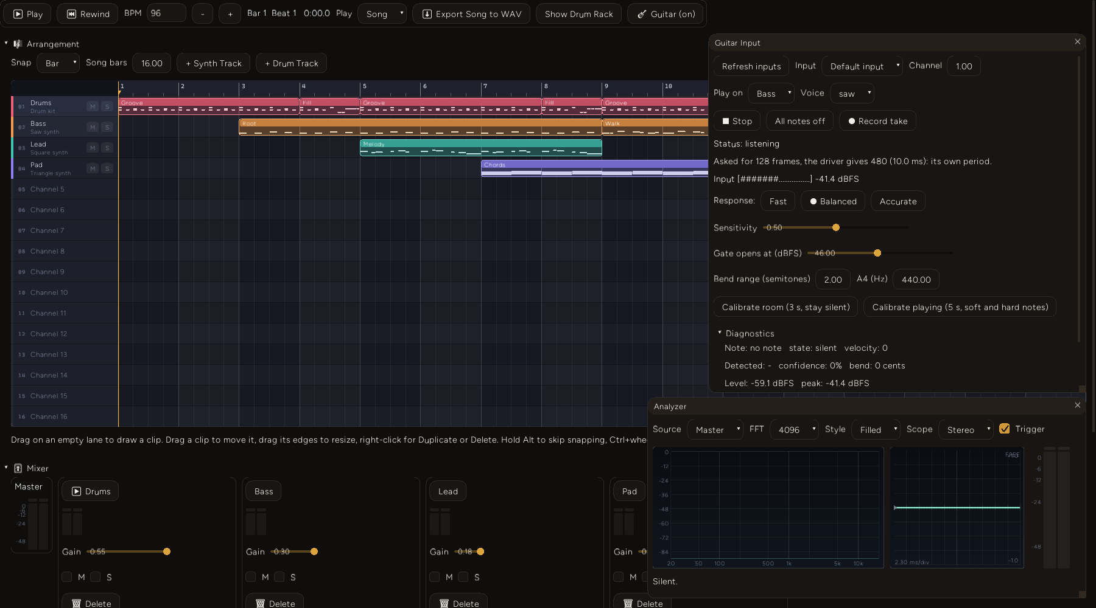Click the Play button in the transport bar
Image resolution: width=1096 pixels, height=608 pixels.
tap(28, 13)
